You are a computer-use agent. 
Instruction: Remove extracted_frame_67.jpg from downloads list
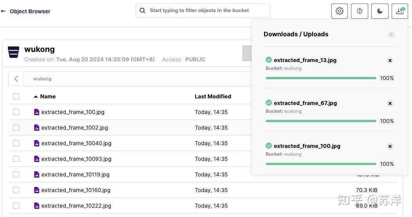pos(390,103)
